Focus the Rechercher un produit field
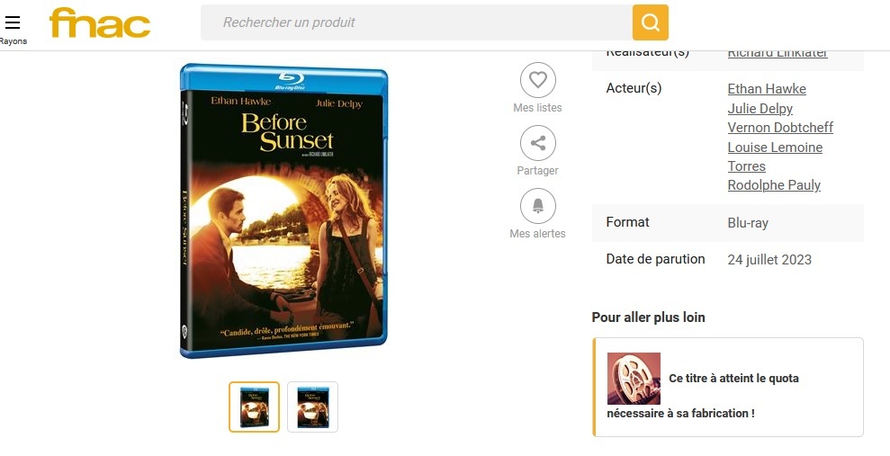 pyautogui.click(x=417, y=22)
